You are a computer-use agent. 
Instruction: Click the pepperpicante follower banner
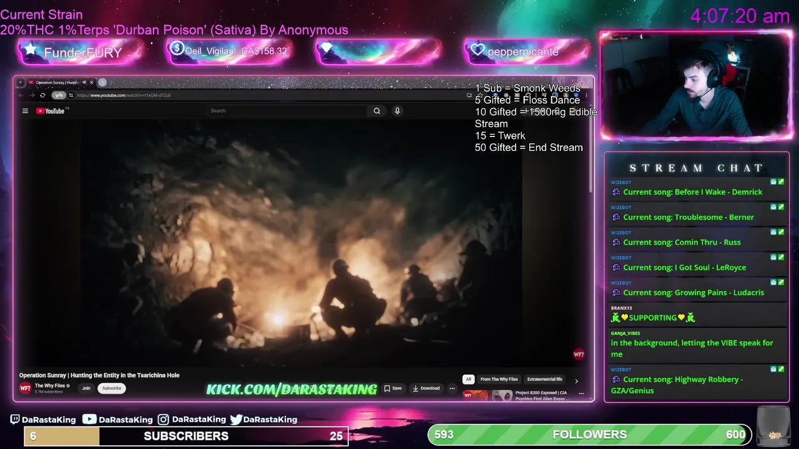tap(527, 51)
